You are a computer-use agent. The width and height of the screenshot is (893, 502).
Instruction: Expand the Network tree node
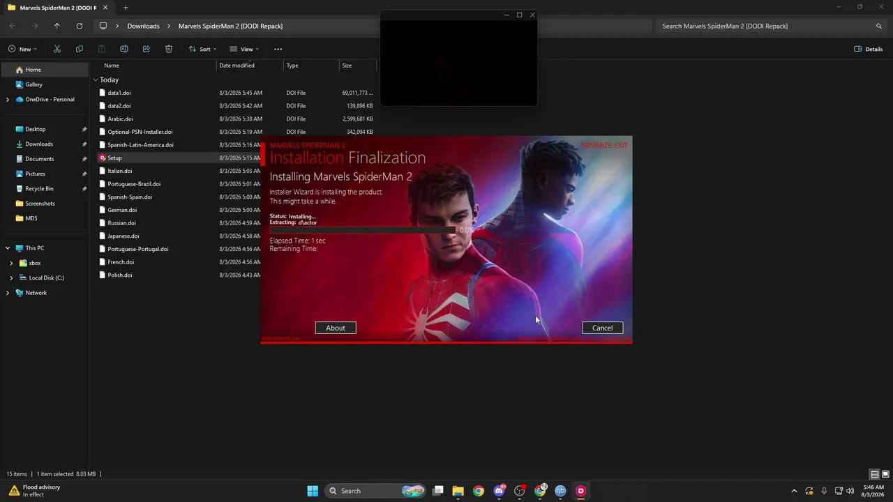click(8, 293)
